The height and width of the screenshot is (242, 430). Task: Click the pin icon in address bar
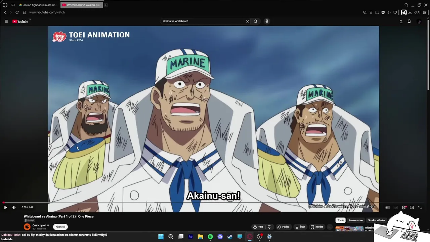point(371,12)
